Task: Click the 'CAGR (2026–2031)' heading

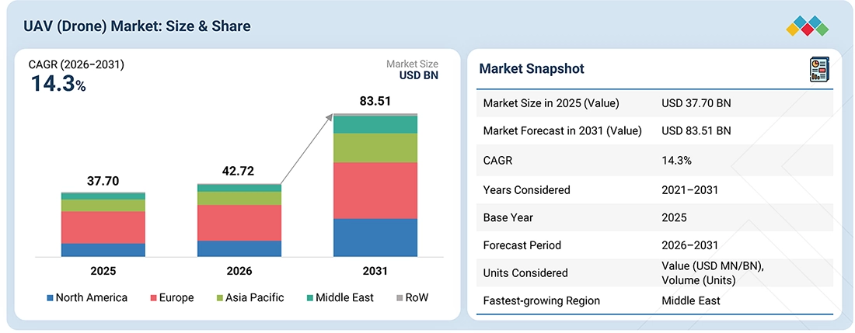Action: 76,65
